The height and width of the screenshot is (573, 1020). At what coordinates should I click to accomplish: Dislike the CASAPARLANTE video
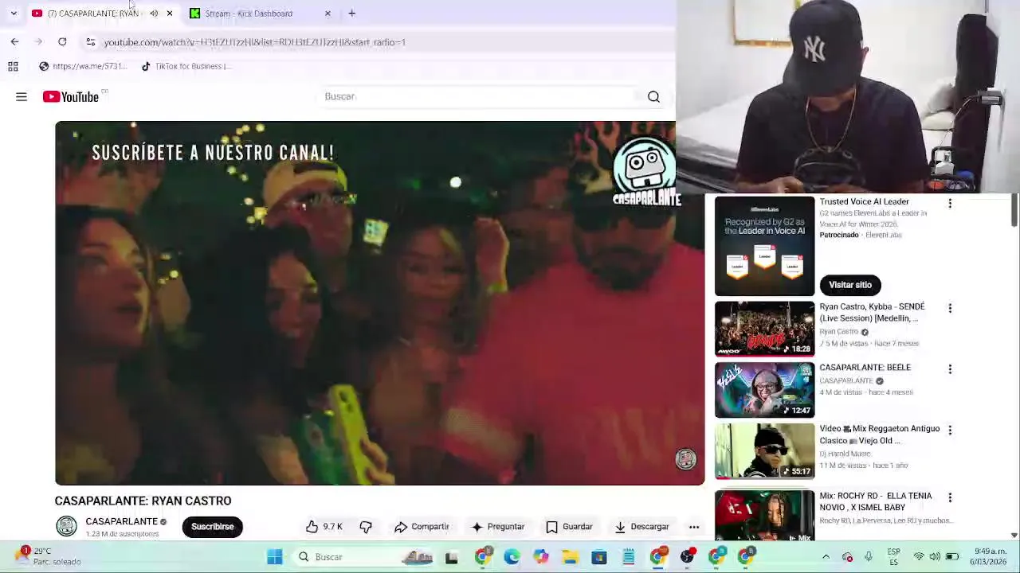[366, 527]
